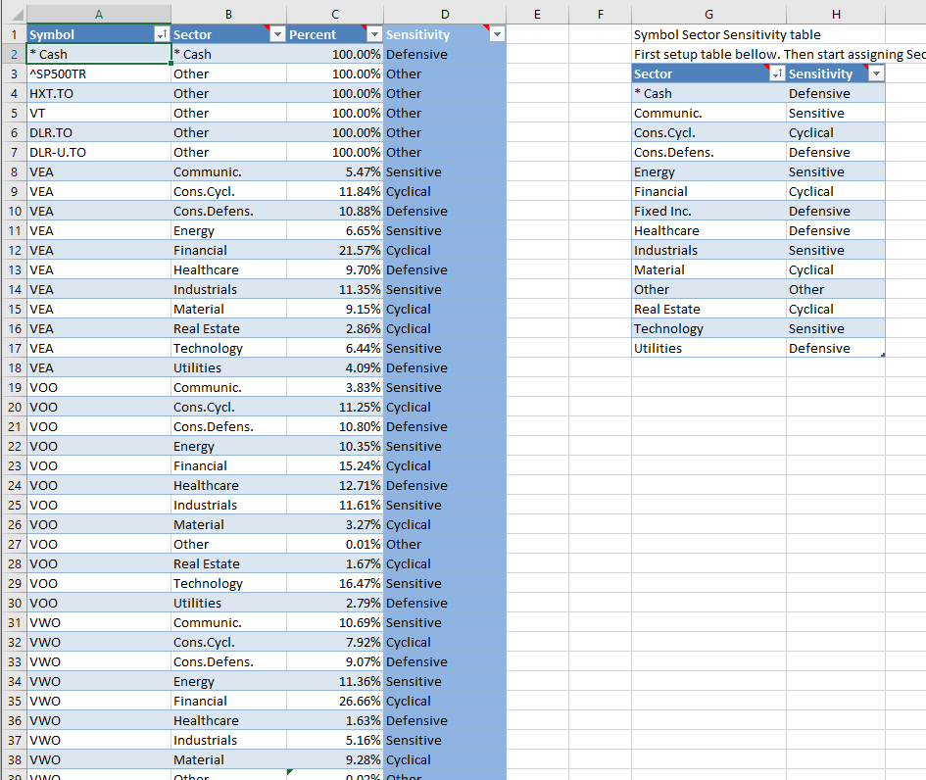Select column F header

click(x=600, y=14)
